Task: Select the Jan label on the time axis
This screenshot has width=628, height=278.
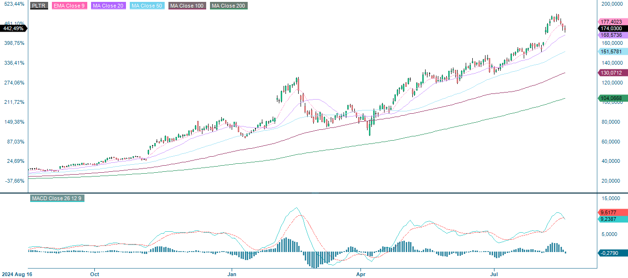Action: click(231, 274)
